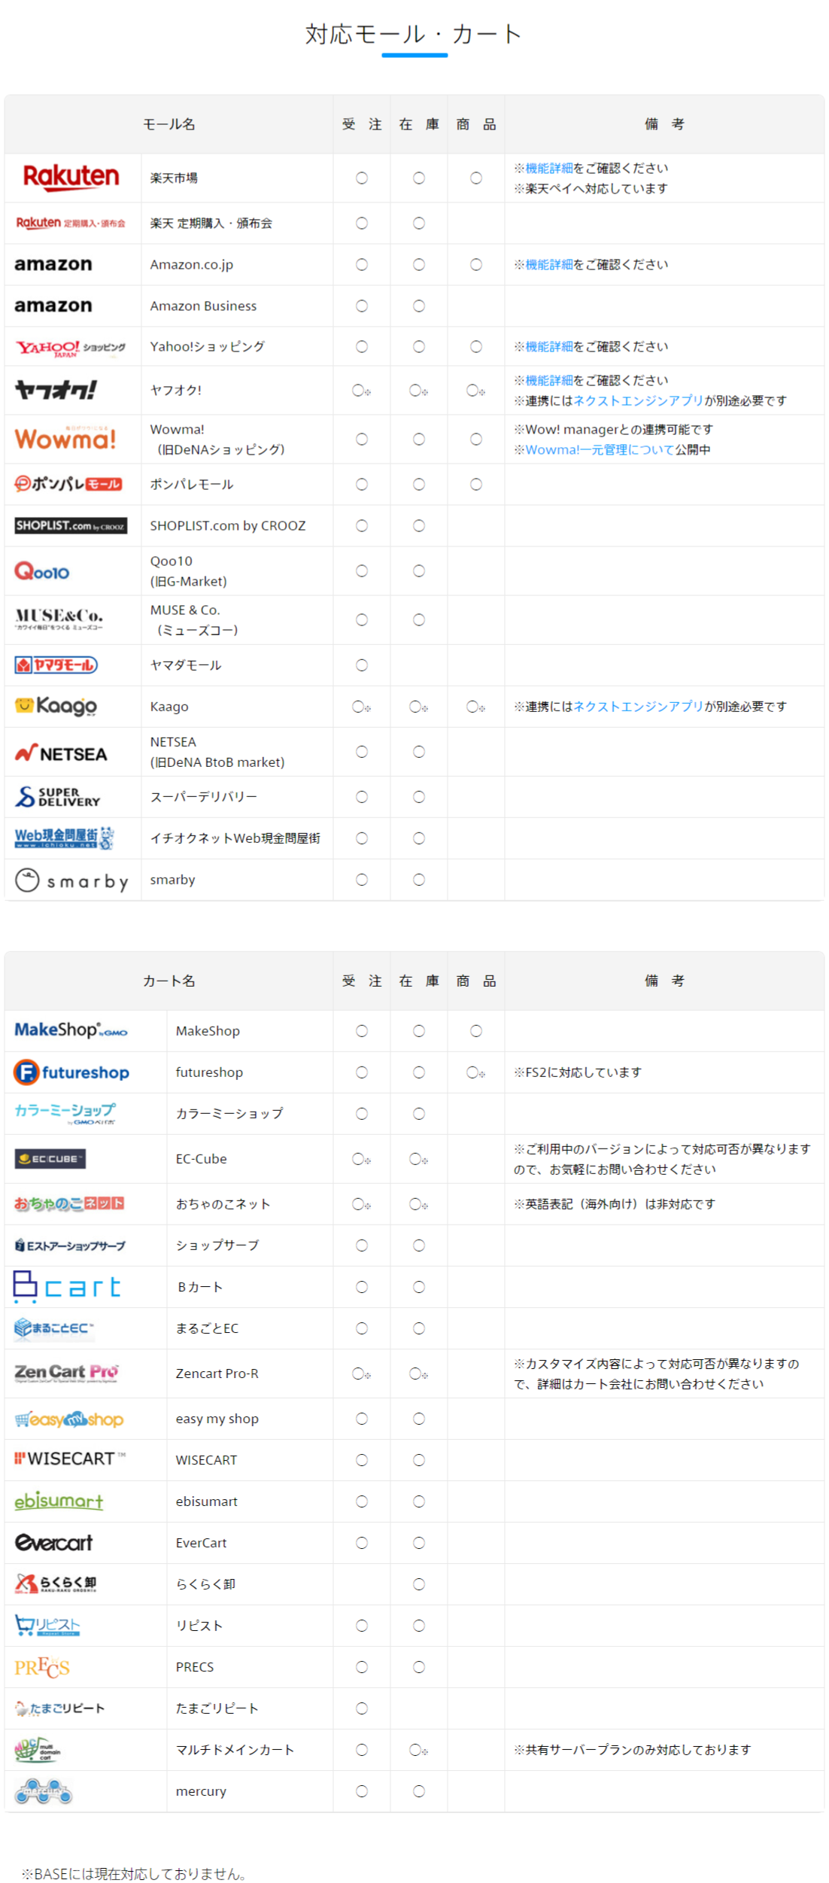This screenshot has width=829, height=1883.
Task: Click the 受注 circle in ヤマダモール row
Action: point(362,665)
